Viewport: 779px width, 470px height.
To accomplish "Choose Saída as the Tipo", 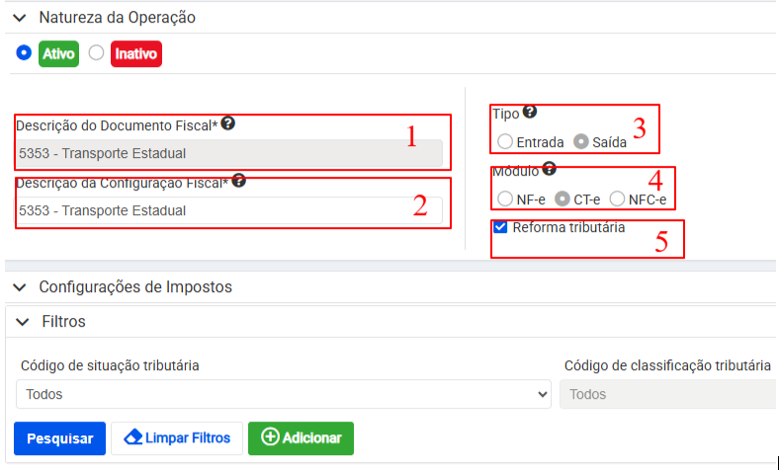I will pos(581,141).
